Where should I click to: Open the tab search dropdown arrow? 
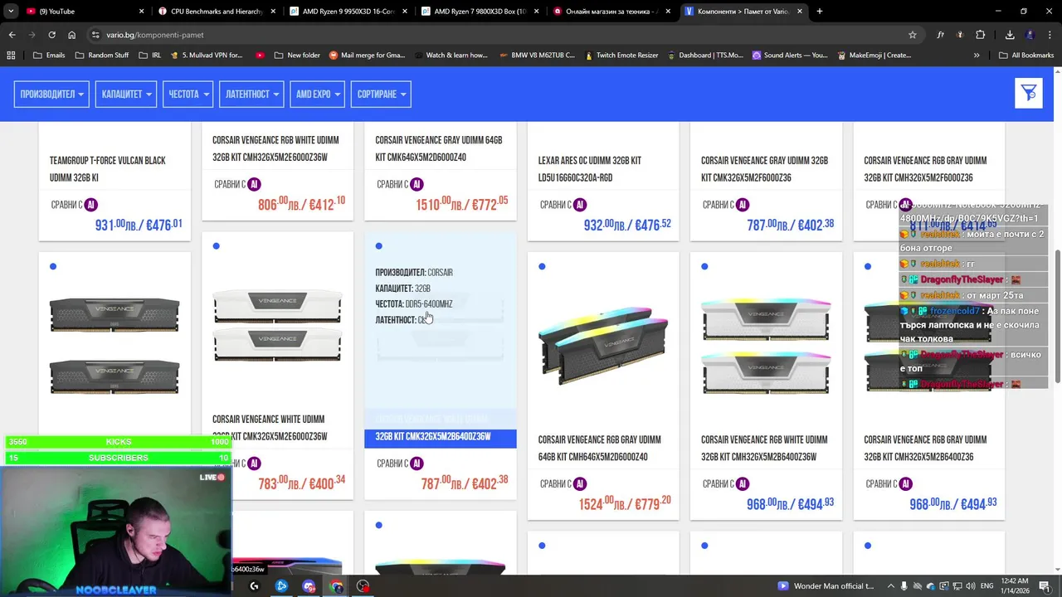[x=11, y=12]
